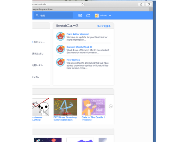Open Cats In The Cradle thumbnail
This screenshot has height=142, width=190.
(x=93, y=107)
